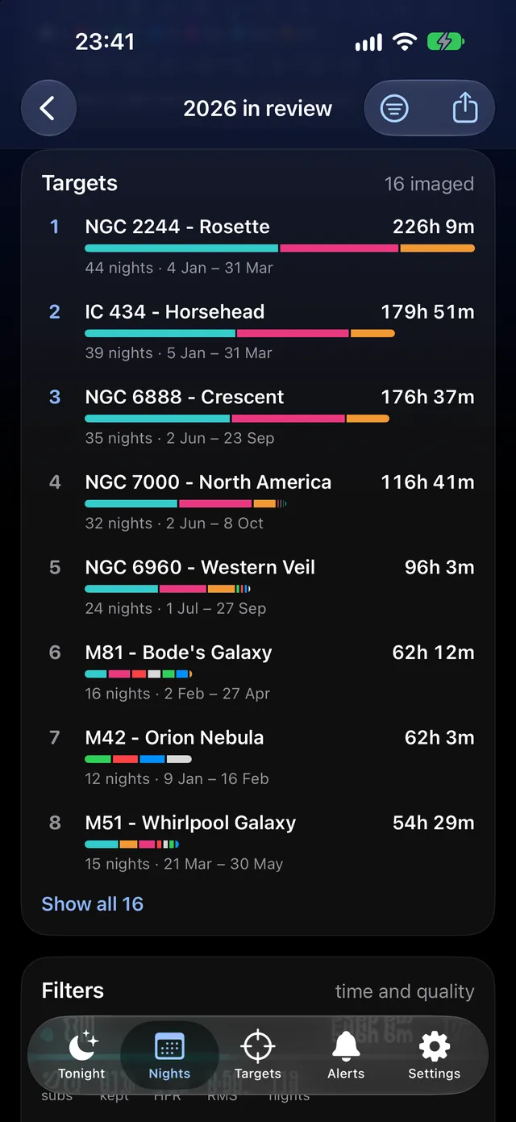Open NGC 2244 - Rosette entry
Screen dimensions: 516x1122
pyautogui.click(x=258, y=246)
